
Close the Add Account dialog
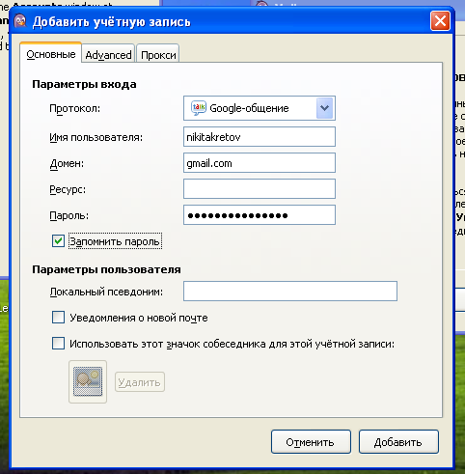coord(440,21)
